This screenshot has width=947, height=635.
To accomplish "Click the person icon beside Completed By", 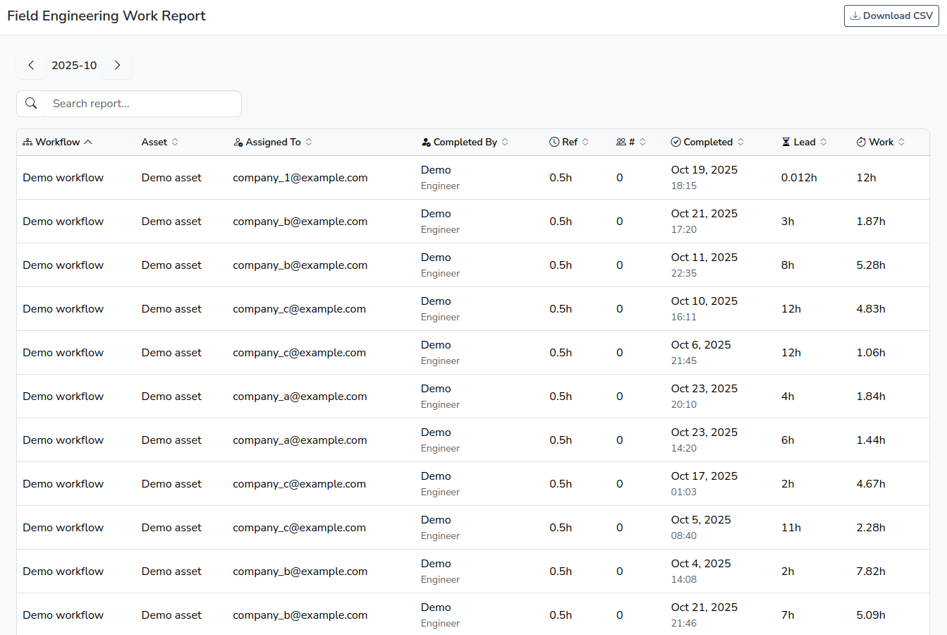I will click(x=425, y=142).
